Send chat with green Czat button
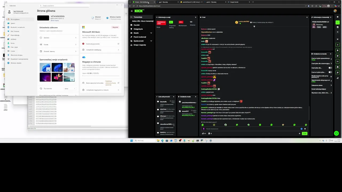 coord(305,134)
